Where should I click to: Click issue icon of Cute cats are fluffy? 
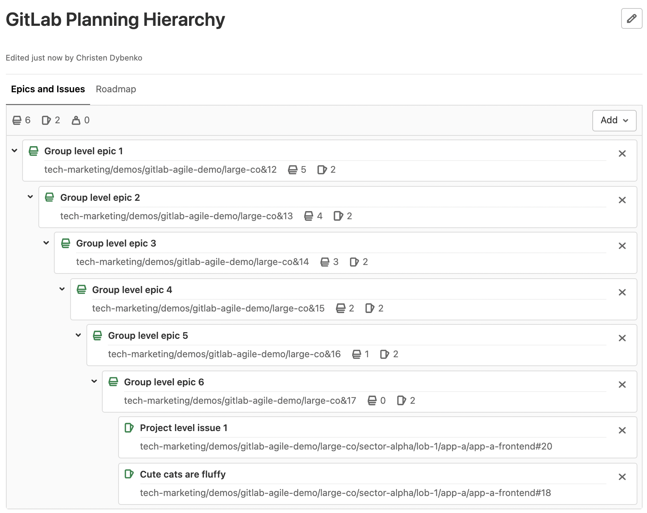coord(129,474)
